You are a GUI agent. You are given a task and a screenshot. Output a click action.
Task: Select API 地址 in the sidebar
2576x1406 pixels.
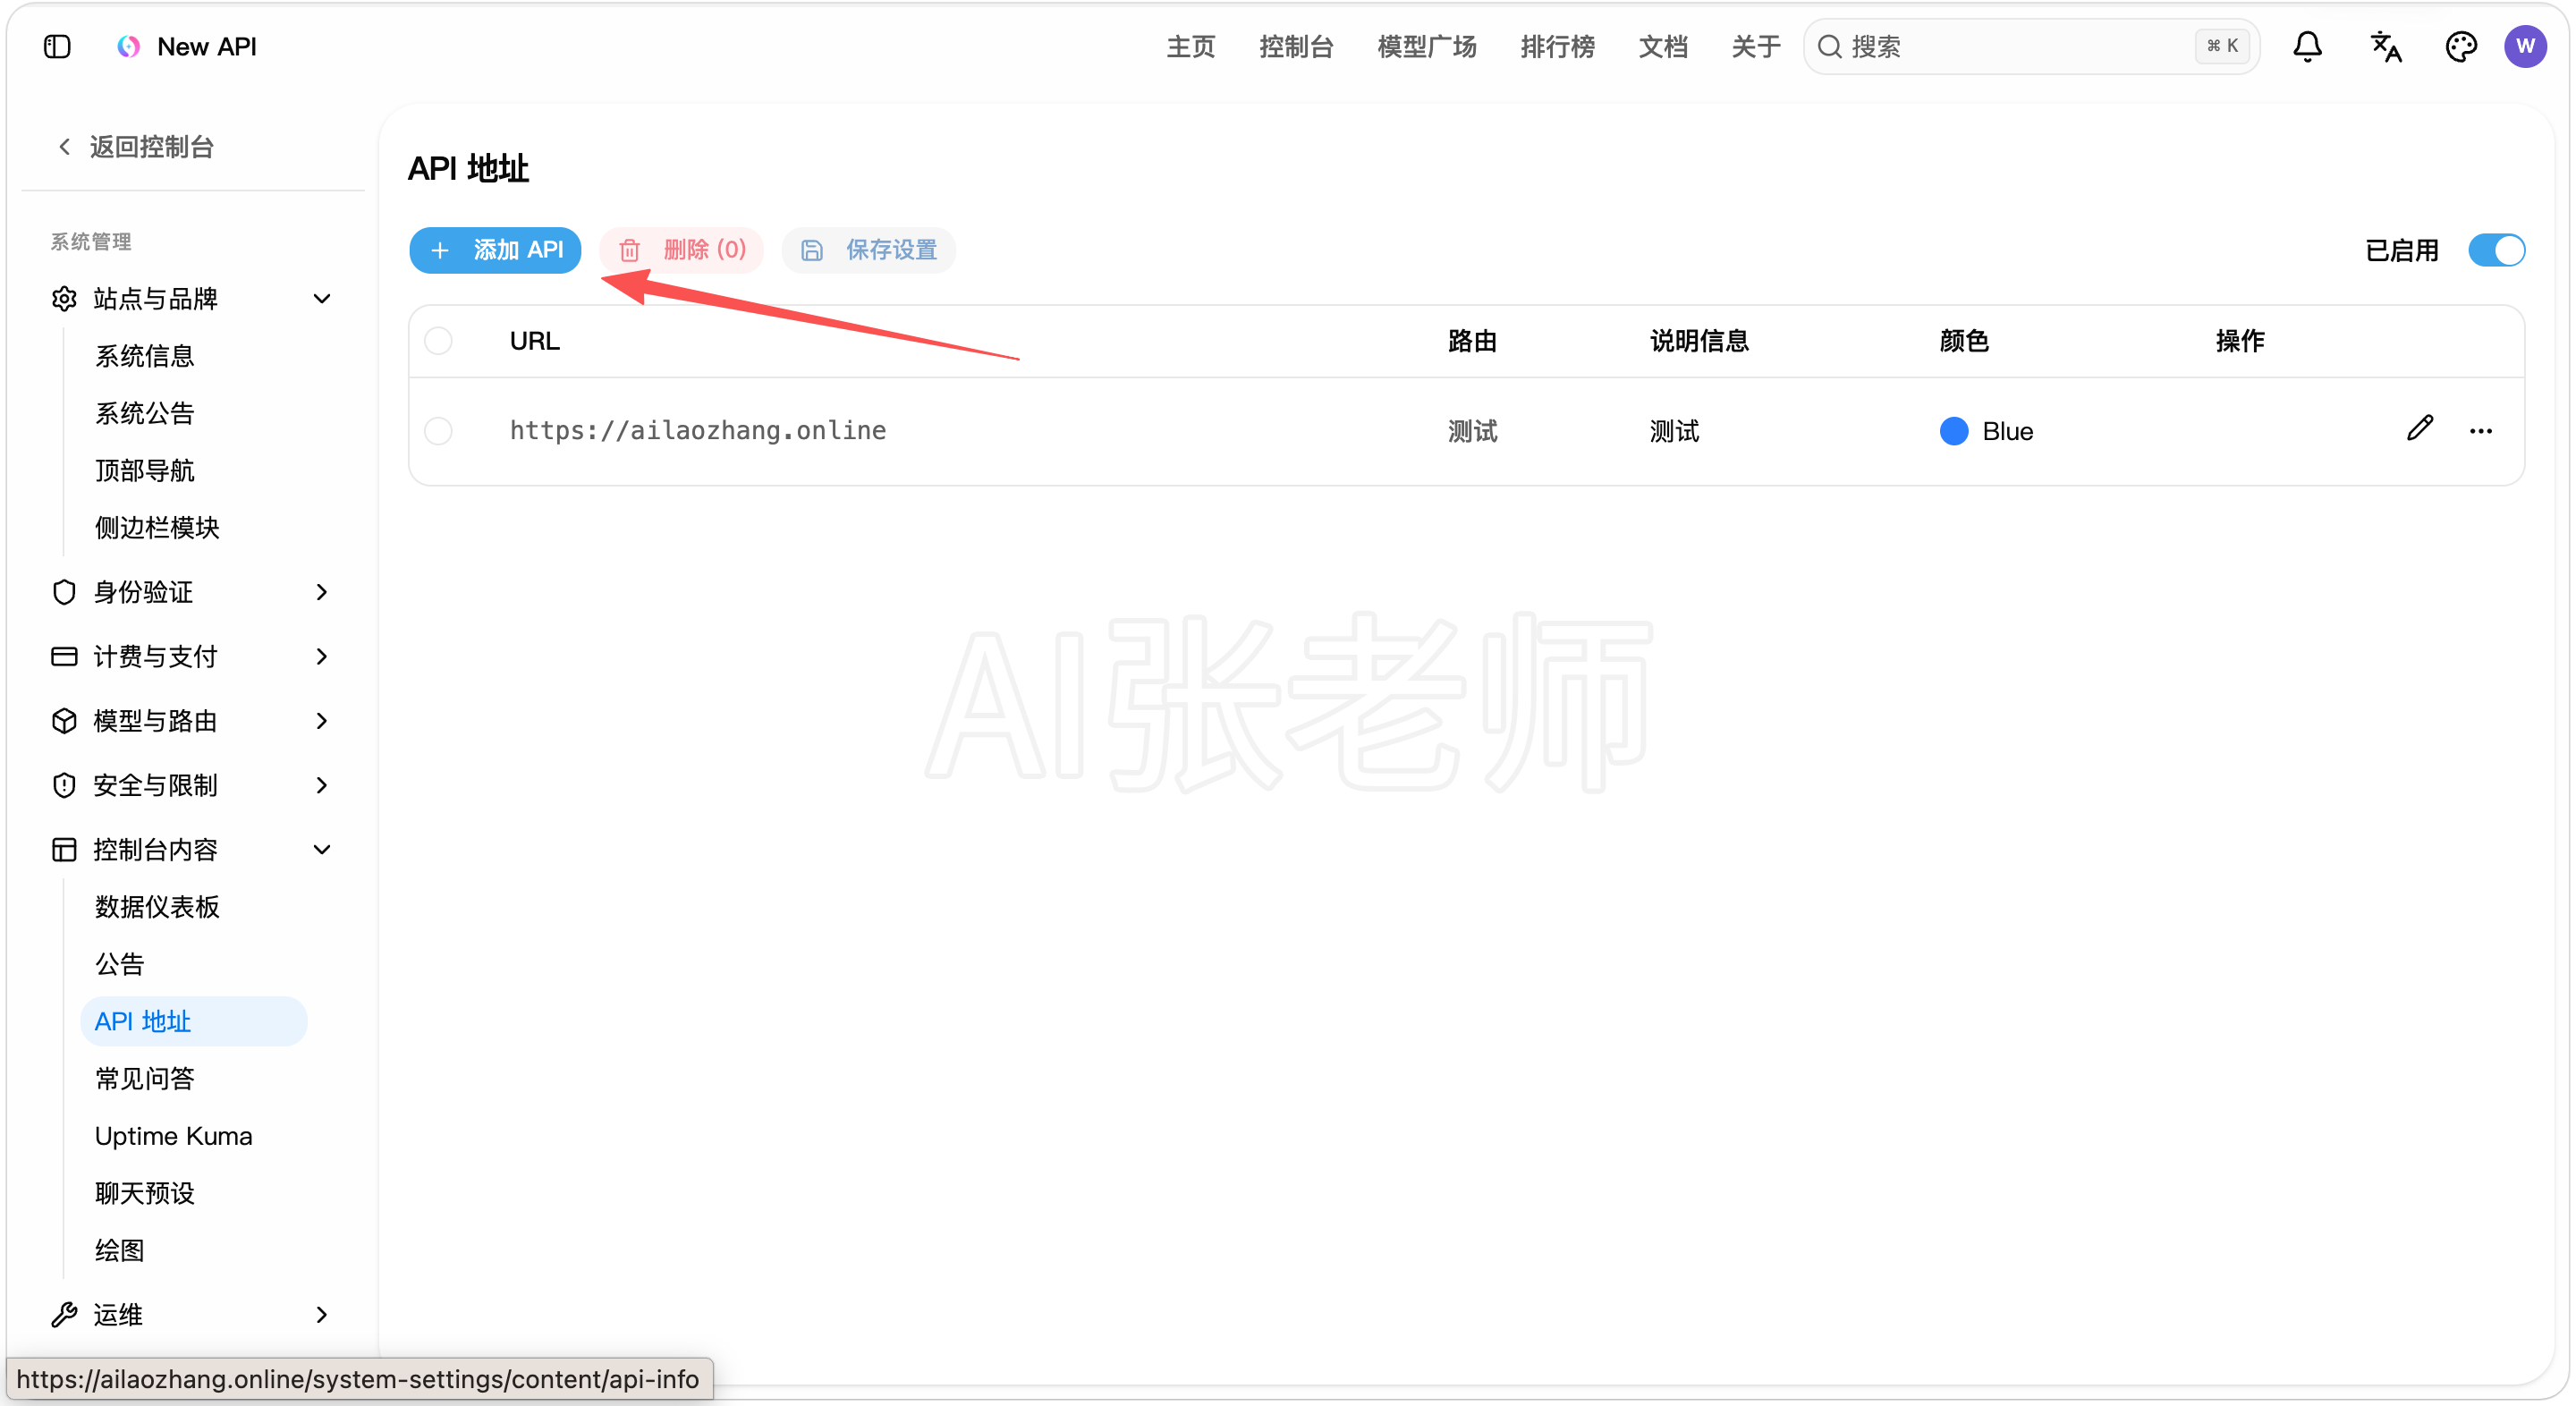pos(193,1021)
